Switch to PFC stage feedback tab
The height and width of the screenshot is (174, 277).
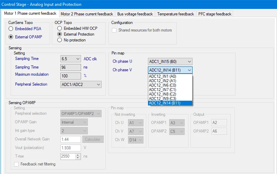click(215, 14)
